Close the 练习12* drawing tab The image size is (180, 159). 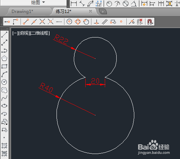[90, 11]
